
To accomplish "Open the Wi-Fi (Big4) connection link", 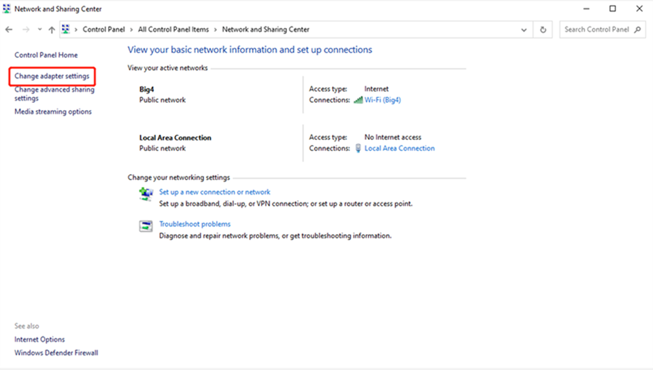I will click(383, 100).
